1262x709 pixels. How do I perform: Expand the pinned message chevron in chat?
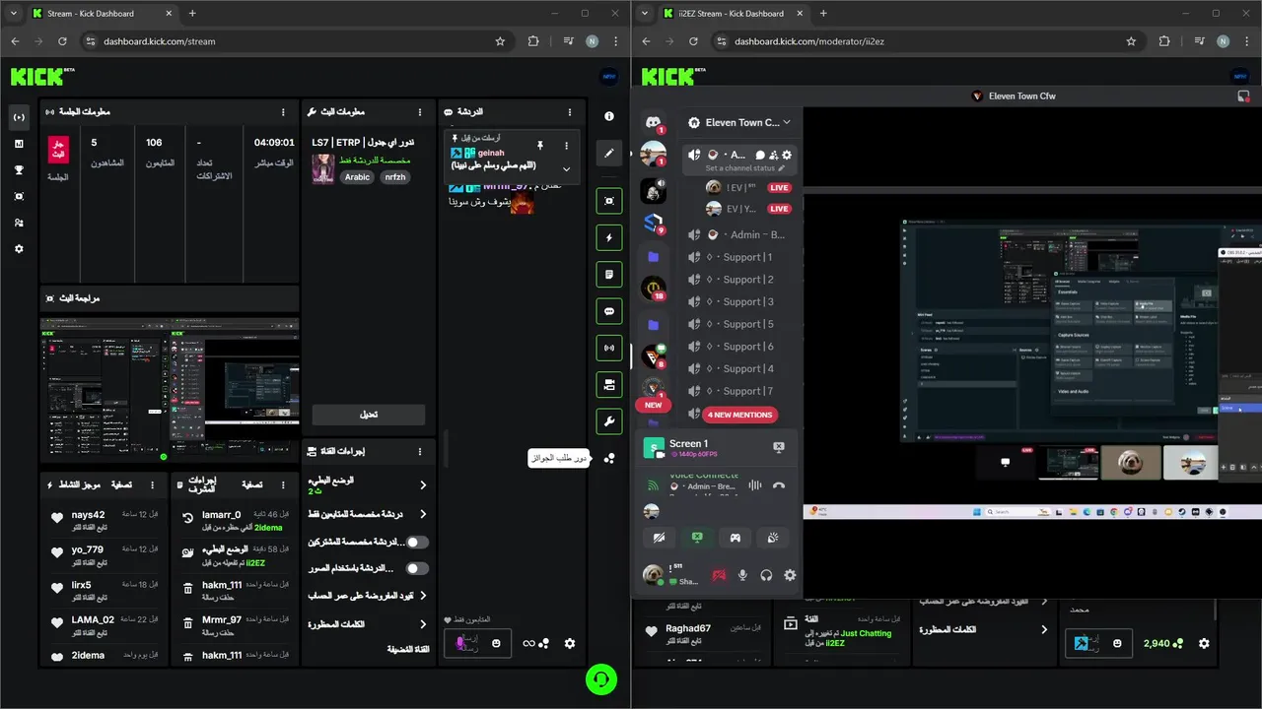[x=566, y=168]
